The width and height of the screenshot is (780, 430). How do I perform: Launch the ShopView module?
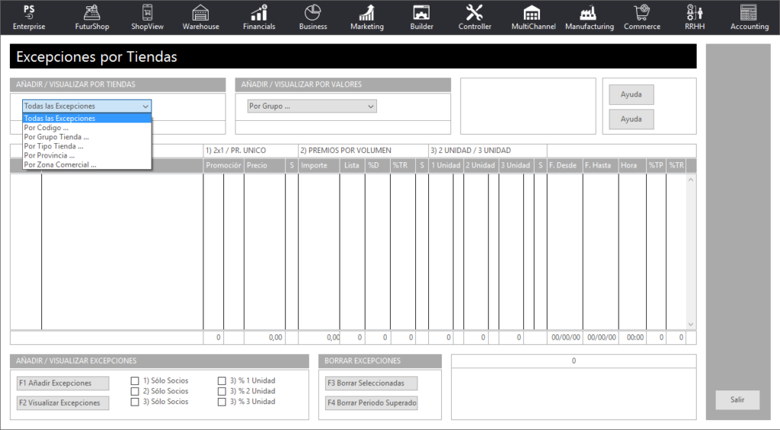[x=147, y=18]
